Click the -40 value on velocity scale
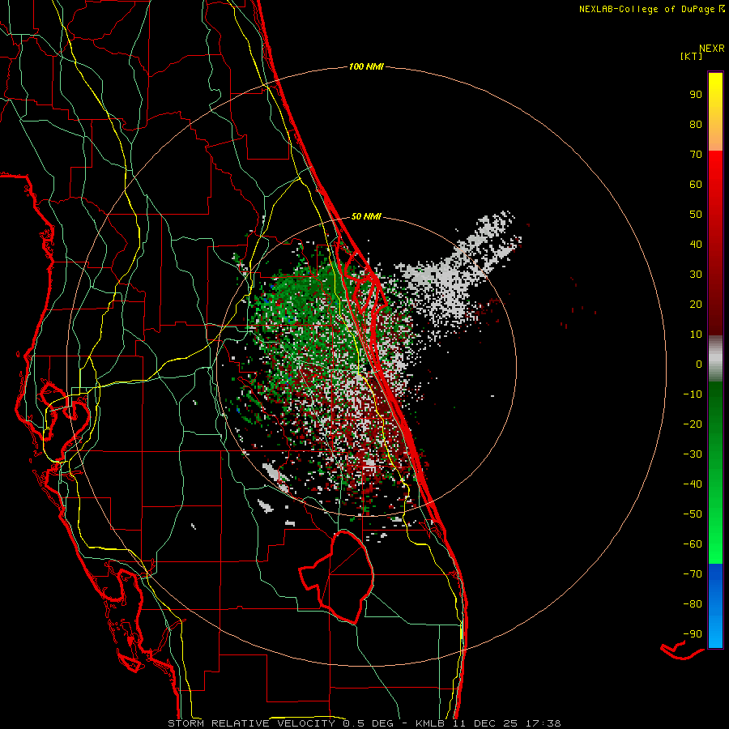 point(693,484)
